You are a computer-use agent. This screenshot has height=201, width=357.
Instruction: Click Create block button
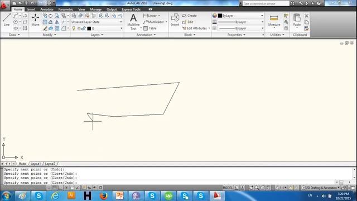tap(190, 16)
